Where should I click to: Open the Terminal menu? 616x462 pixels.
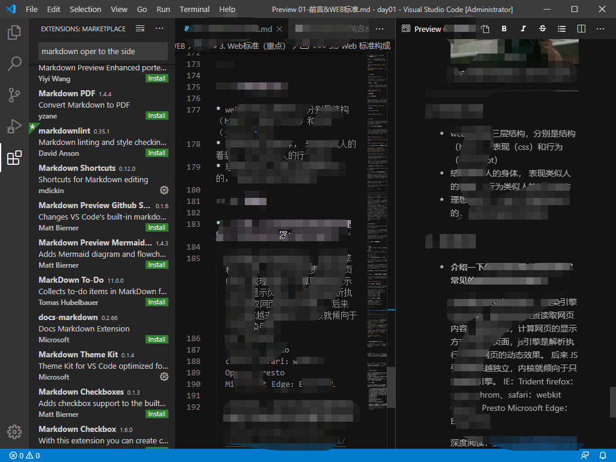[x=194, y=9]
